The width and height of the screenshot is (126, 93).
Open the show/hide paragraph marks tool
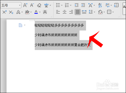[107, 5]
